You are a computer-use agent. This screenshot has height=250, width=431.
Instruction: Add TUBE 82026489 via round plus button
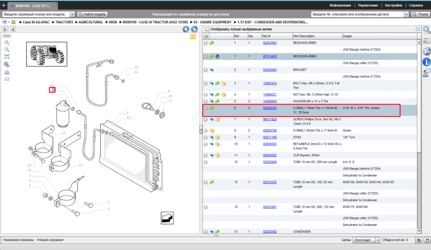pyautogui.click(x=206, y=162)
